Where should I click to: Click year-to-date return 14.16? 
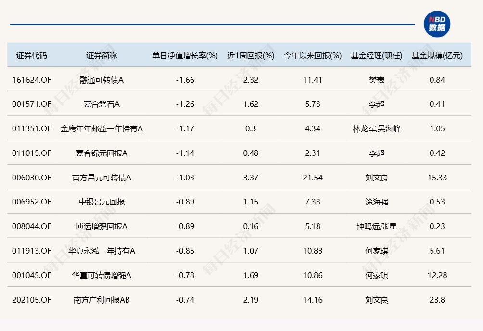coord(312,300)
